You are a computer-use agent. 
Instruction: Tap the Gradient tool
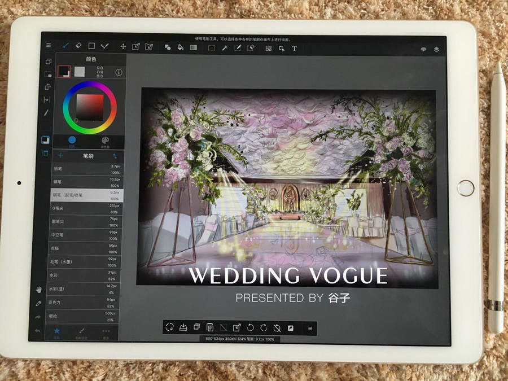tap(194, 48)
